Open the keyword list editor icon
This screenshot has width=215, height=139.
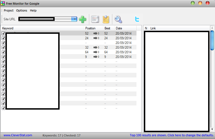pos(95,19)
